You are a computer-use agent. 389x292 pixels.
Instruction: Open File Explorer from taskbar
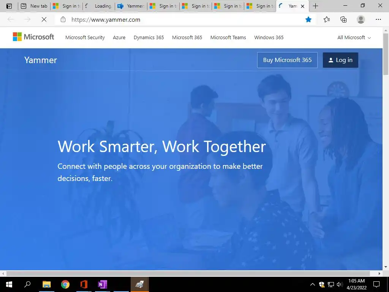pyautogui.click(x=46, y=284)
